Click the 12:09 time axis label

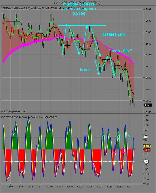[10, 187]
